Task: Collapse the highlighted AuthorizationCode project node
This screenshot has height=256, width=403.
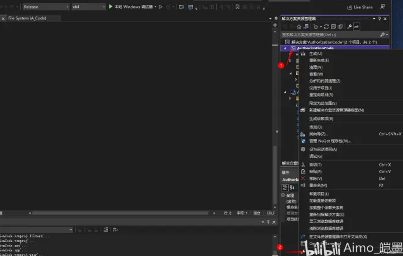Action: pos(285,48)
